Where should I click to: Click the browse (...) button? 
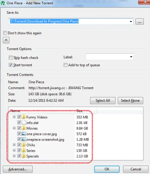[x=139, y=22]
